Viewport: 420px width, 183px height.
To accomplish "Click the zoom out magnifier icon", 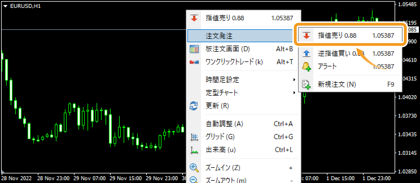I will coord(194,180).
